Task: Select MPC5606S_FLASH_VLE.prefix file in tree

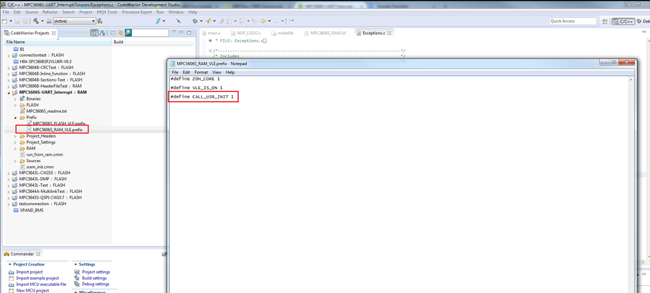Action: point(59,124)
